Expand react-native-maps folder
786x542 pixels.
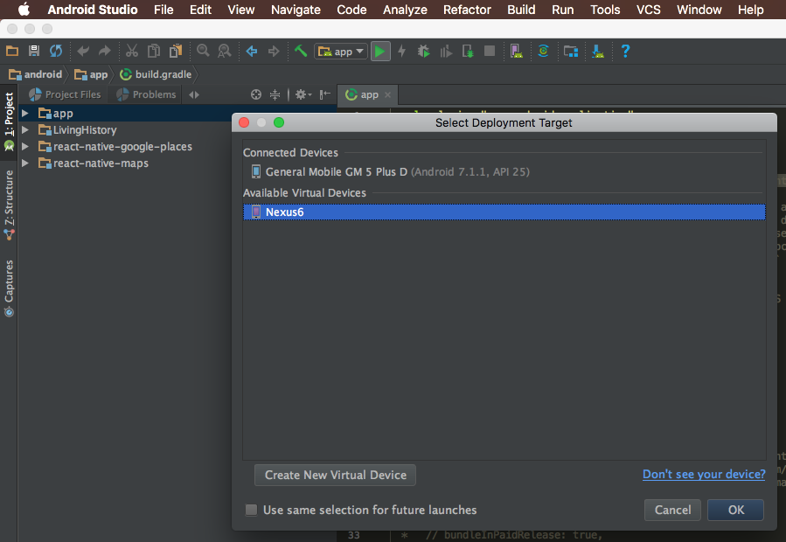pyautogui.click(x=25, y=163)
